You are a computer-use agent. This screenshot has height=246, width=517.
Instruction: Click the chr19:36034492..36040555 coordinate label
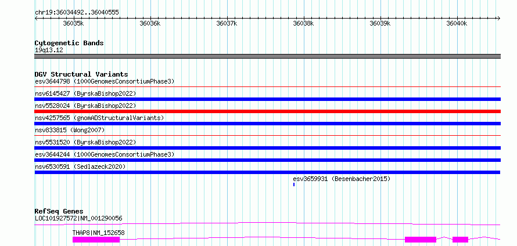[77, 13]
